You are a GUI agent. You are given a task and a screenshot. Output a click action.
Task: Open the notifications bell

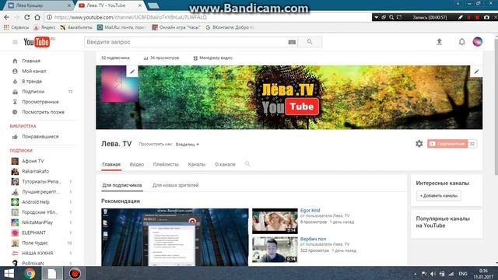pos(461,41)
